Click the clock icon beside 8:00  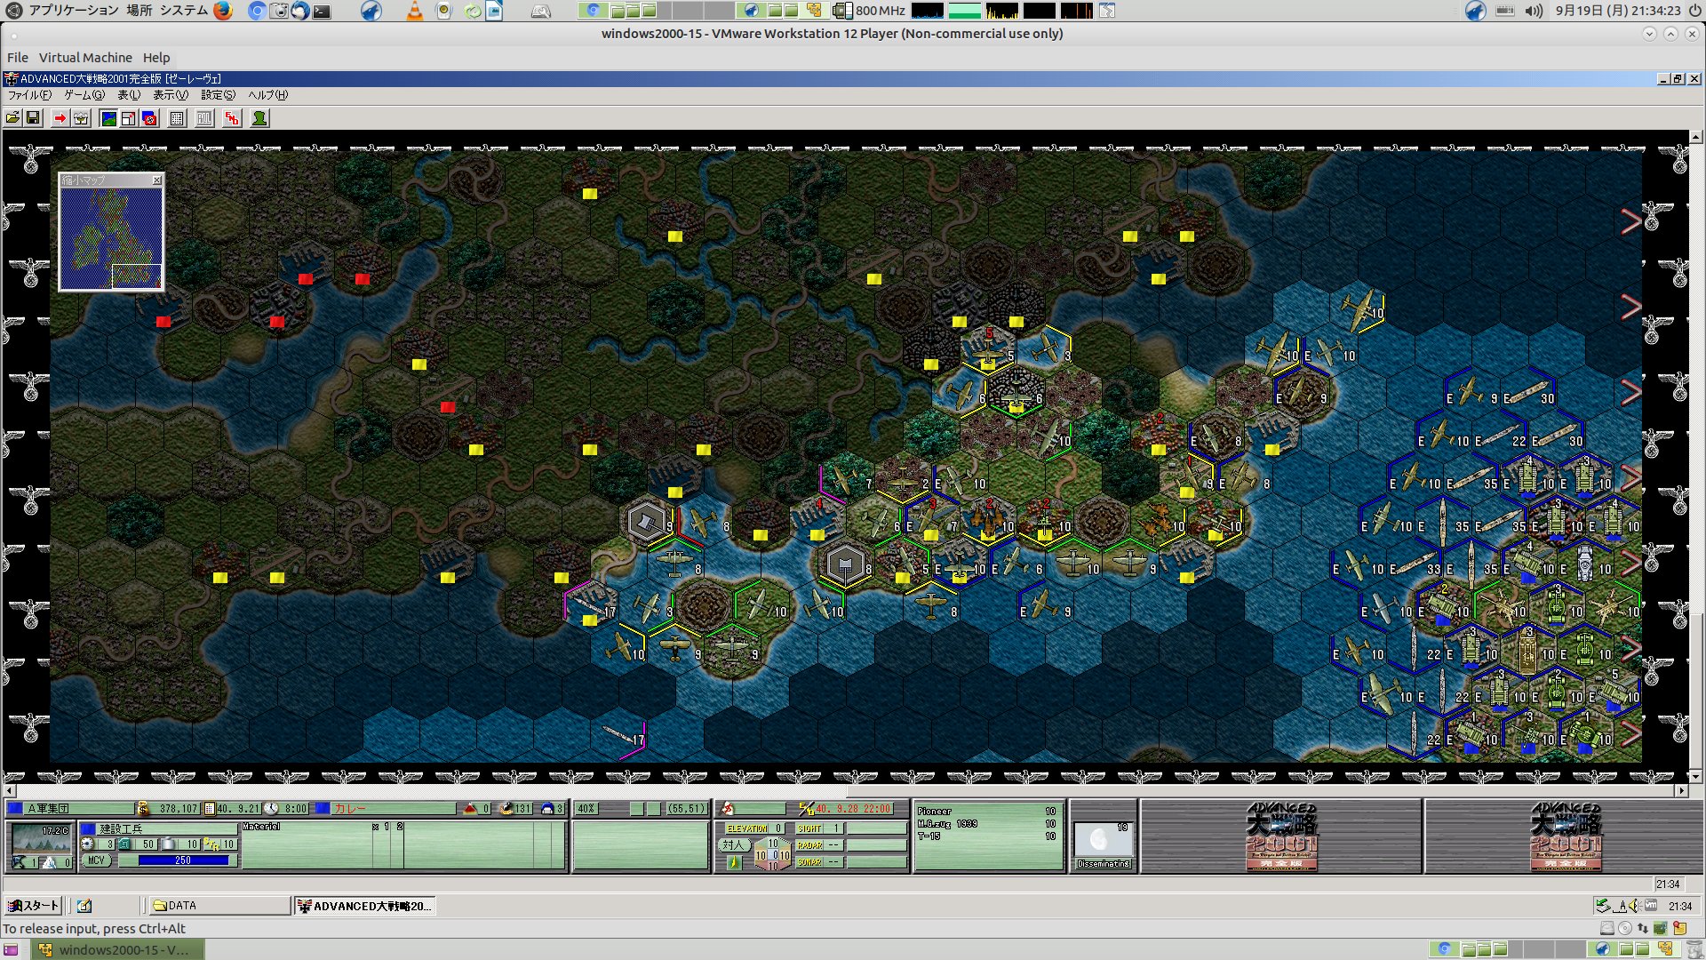[272, 809]
